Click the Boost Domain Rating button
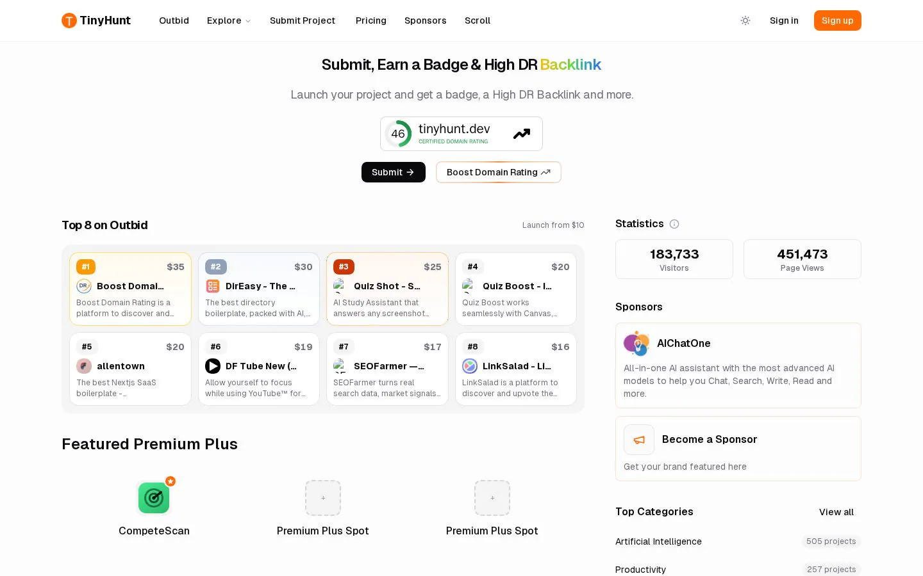This screenshot has width=923, height=576. (x=499, y=172)
